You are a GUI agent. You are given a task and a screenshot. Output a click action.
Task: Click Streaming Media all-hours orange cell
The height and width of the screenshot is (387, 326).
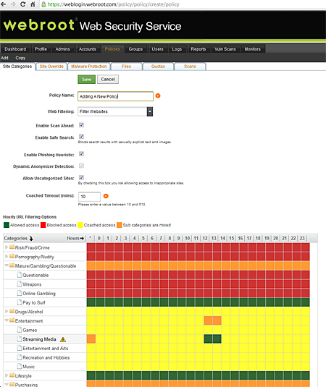91,339
